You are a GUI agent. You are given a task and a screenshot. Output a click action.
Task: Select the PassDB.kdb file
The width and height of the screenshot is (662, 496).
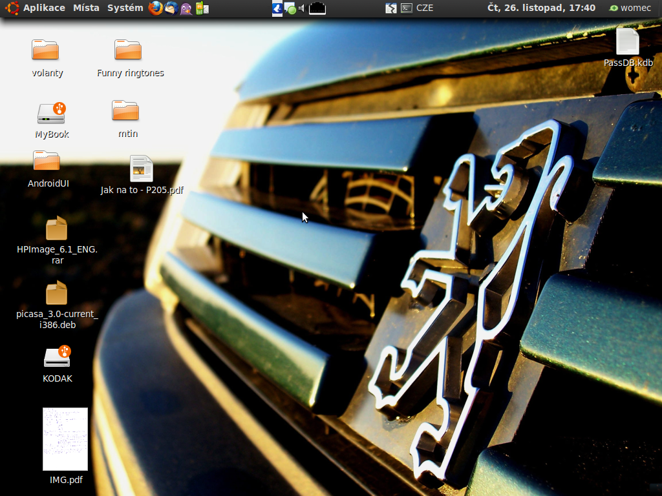click(x=627, y=43)
